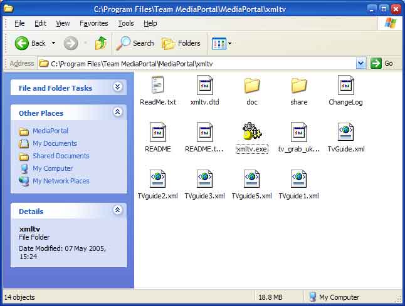Open the Favorites menu
The image size is (405, 306).
coord(94,23)
